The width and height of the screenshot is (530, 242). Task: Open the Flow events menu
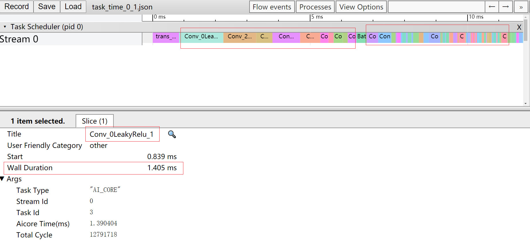coord(272,7)
